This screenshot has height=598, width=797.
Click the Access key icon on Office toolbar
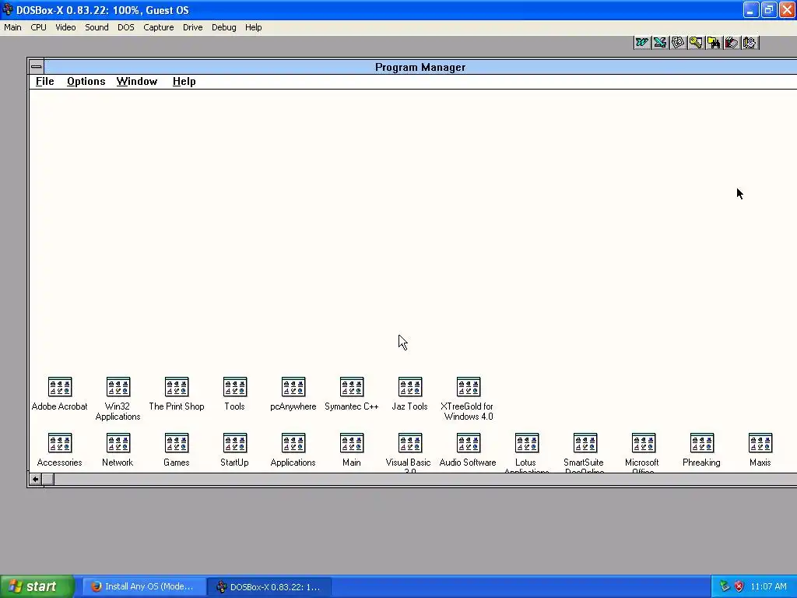pyautogui.click(x=696, y=43)
